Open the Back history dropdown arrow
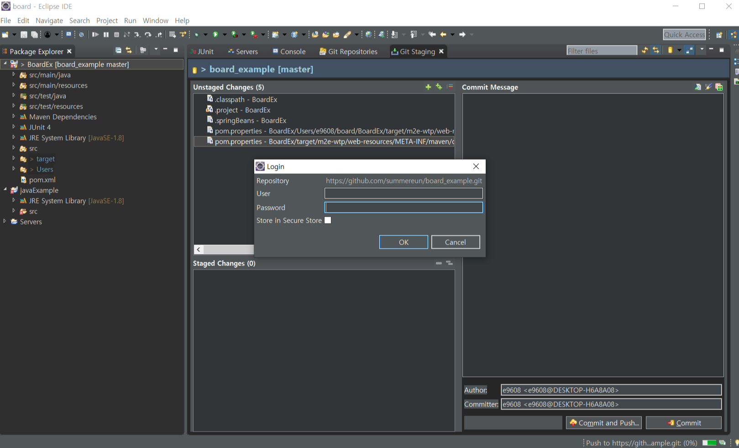The image size is (739, 448). pos(452,35)
